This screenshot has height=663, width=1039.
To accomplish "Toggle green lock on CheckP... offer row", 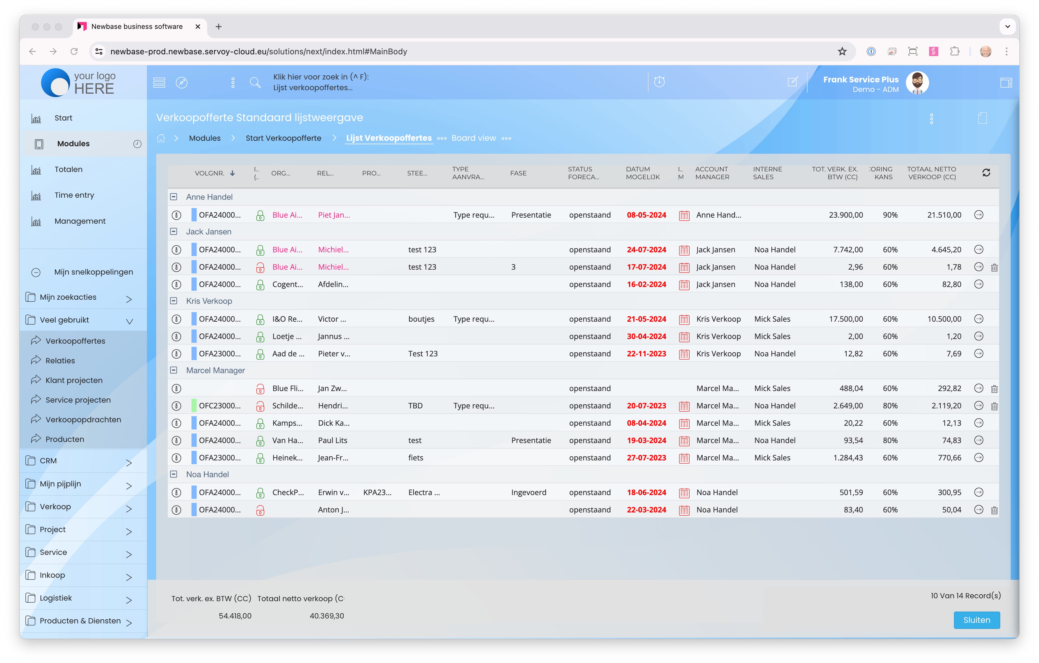I will point(260,493).
